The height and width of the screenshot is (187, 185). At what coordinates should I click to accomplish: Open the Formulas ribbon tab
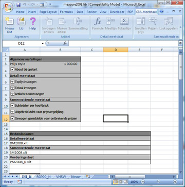[x=66, y=12]
